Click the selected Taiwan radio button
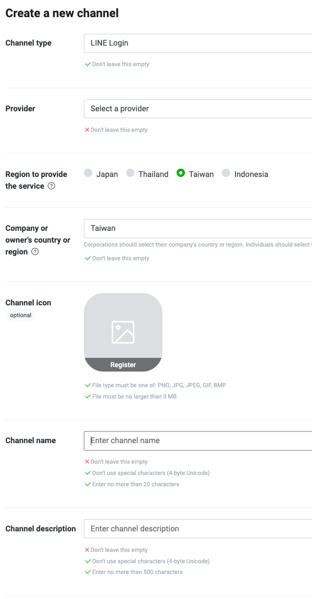Image resolution: width=312 pixels, height=599 pixels. 181,173
